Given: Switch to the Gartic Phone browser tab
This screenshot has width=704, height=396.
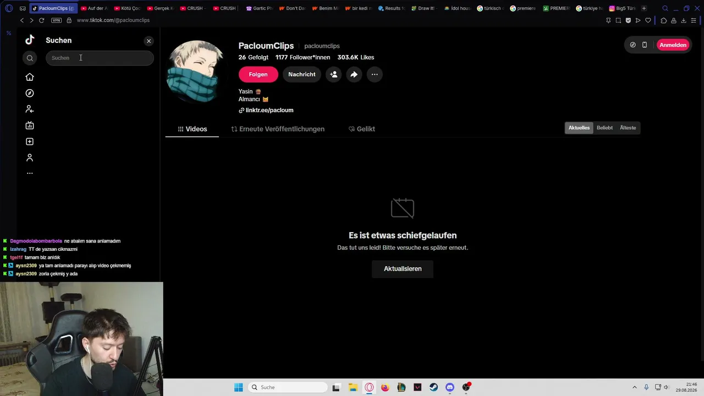Looking at the screenshot, I should pyautogui.click(x=259, y=8).
